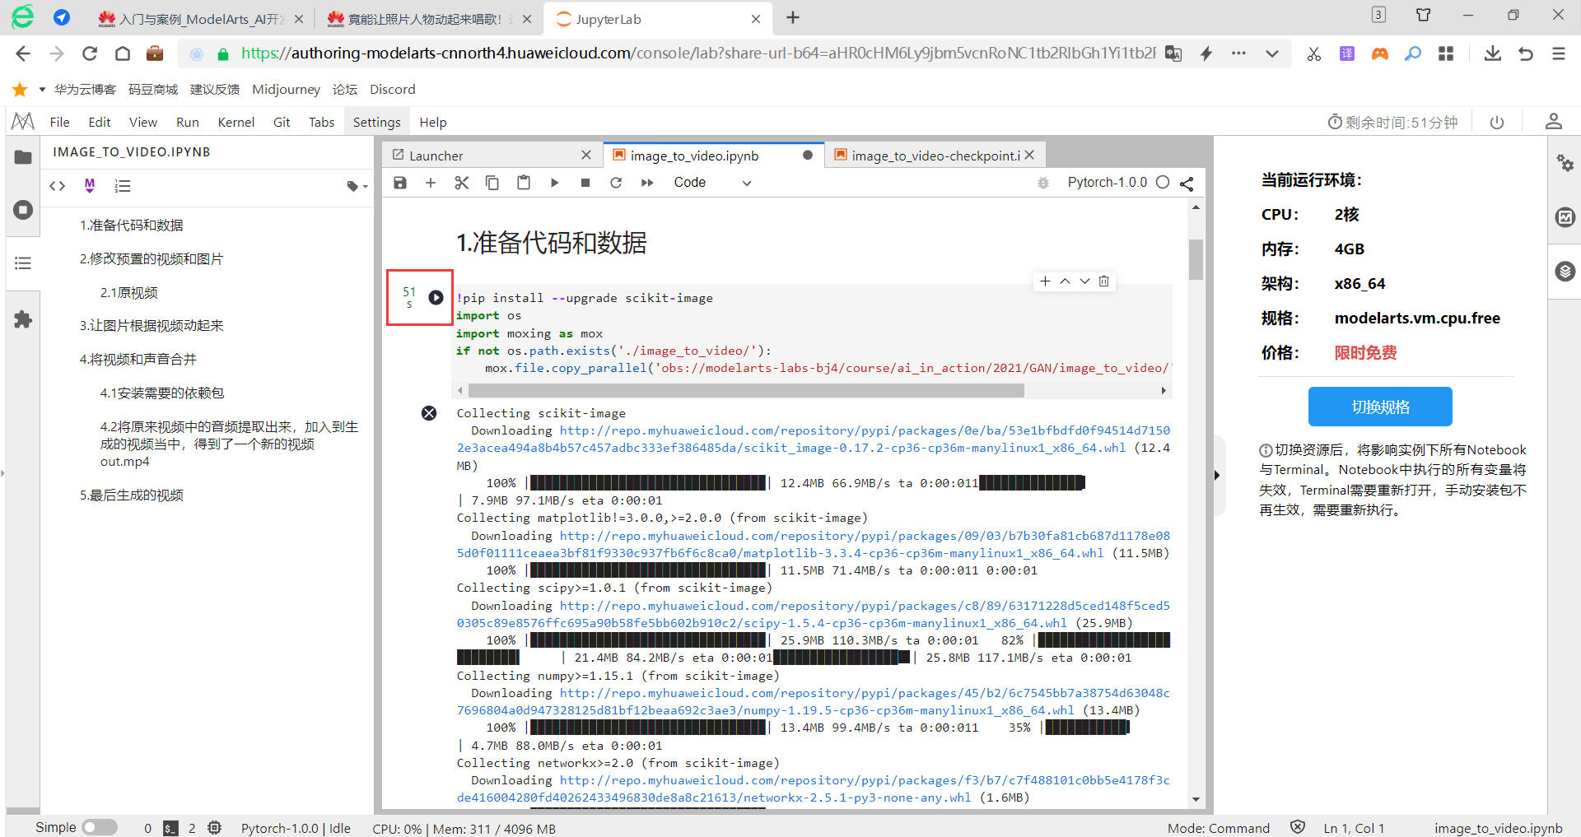
Task: Collapse the right environment panel arrow
Action: 1217,475
